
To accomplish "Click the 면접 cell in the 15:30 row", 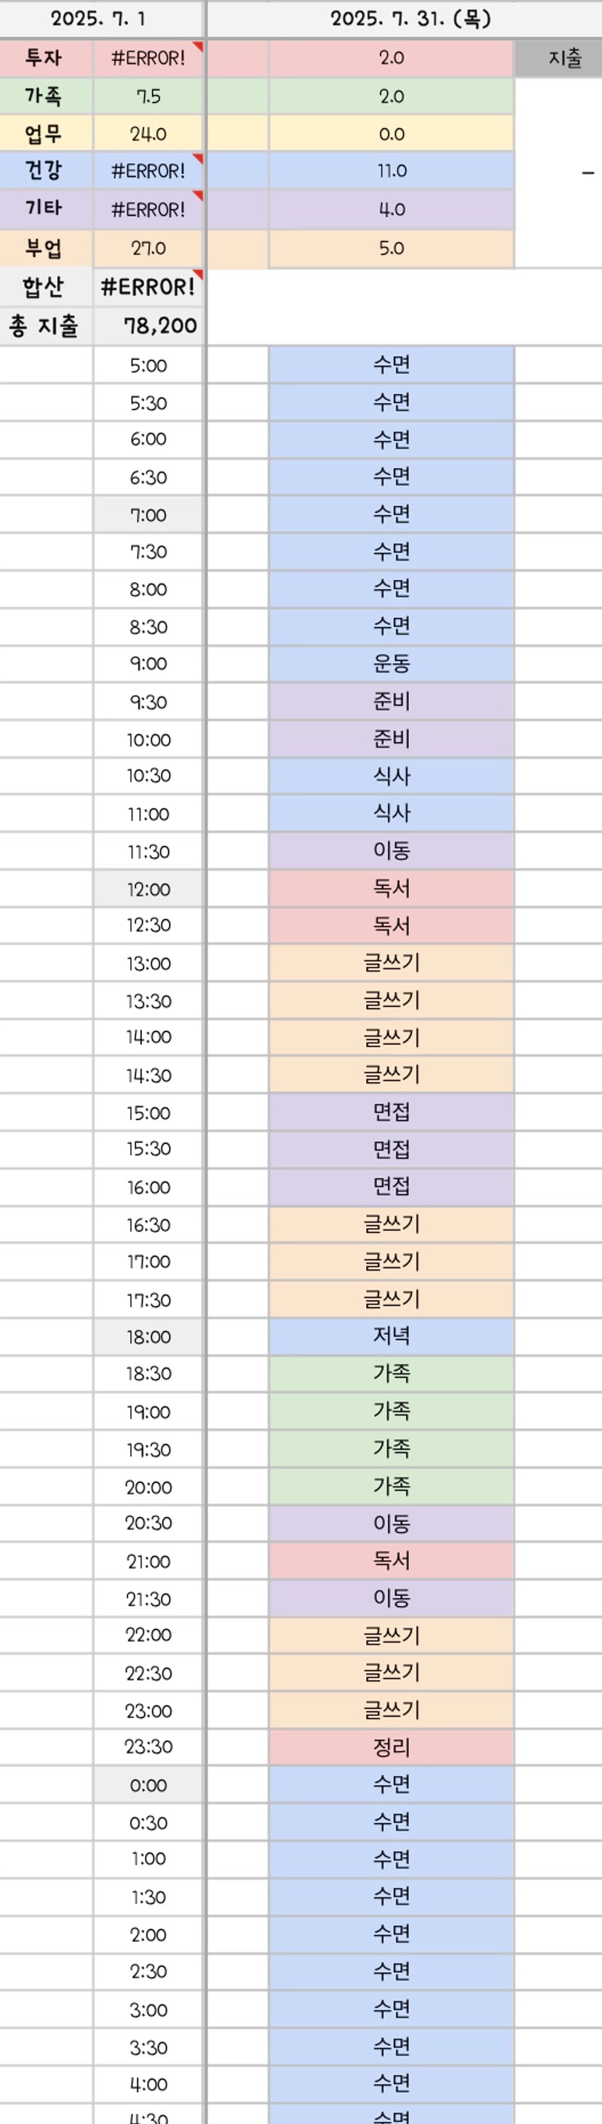I will click(x=391, y=1148).
